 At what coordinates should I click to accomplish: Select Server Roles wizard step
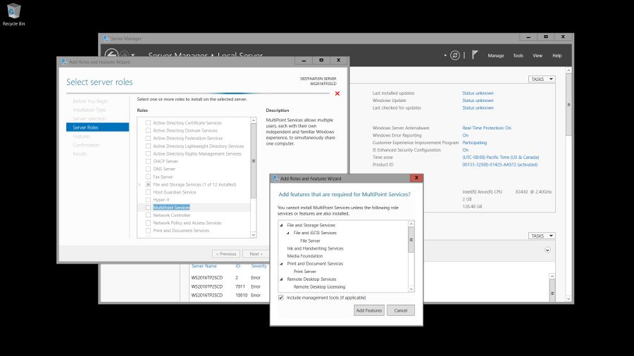click(x=97, y=127)
